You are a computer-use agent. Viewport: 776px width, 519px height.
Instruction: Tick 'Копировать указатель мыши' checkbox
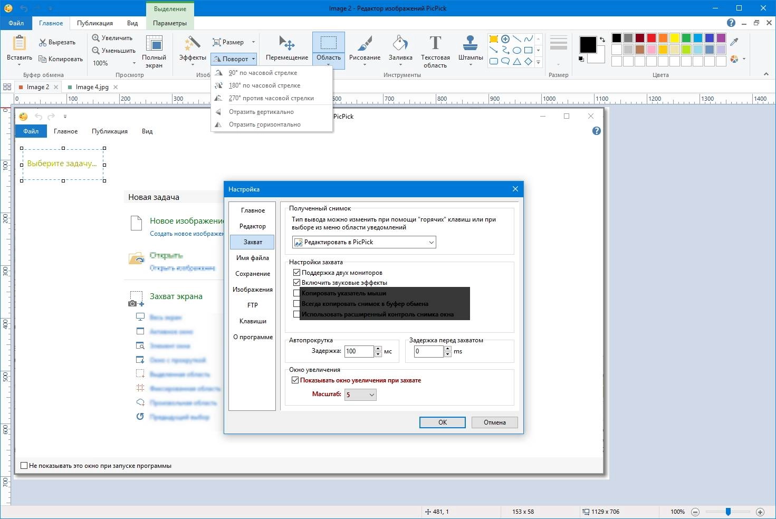pyautogui.click(x=296, y=293)
